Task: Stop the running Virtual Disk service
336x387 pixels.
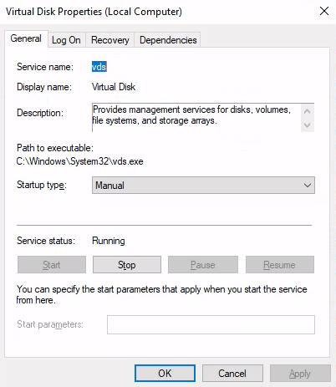Action: [x=127, y=265]
